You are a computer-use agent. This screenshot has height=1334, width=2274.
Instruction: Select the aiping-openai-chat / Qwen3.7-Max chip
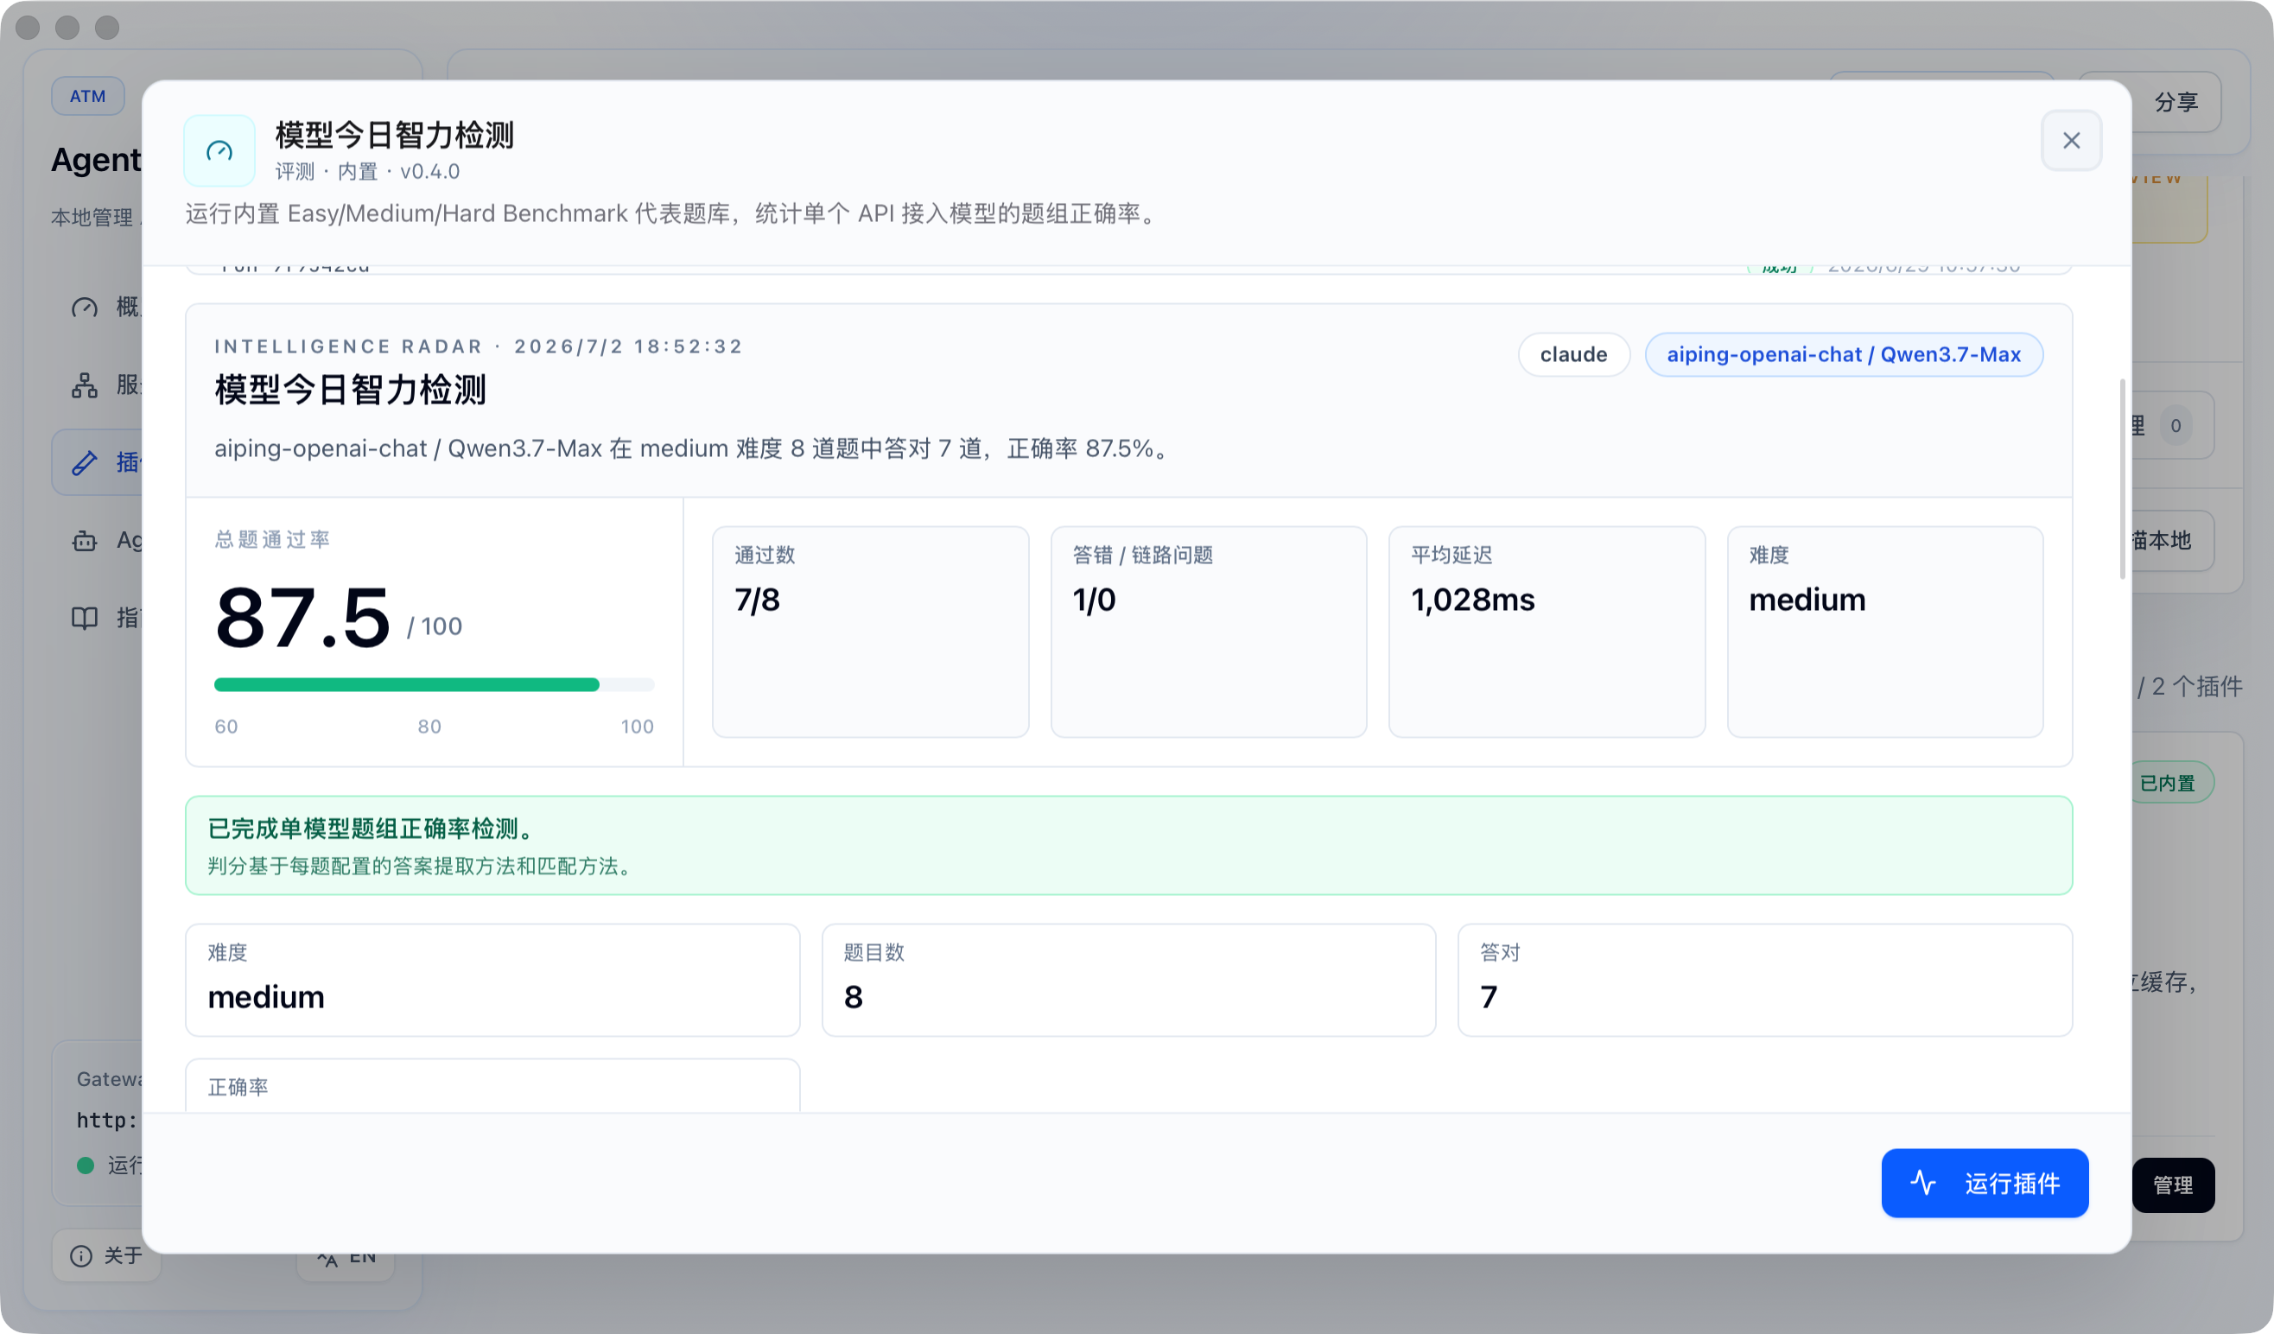(x=1843, y=355)
